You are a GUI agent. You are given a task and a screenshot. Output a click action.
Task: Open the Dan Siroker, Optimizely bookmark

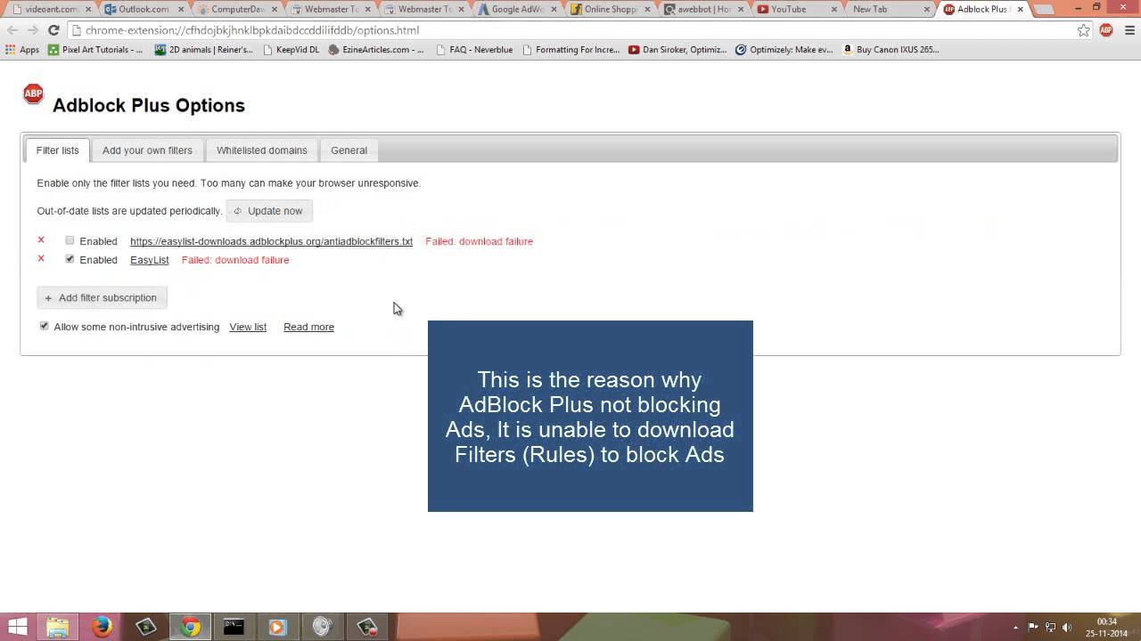click(x=679, y=50)
